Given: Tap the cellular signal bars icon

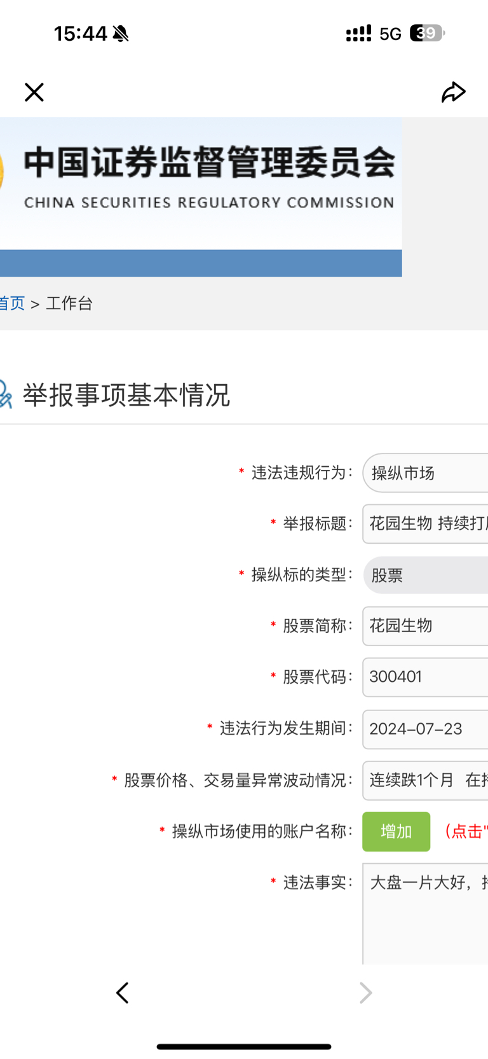Looking at the screenshot, I should pos(358,34).
